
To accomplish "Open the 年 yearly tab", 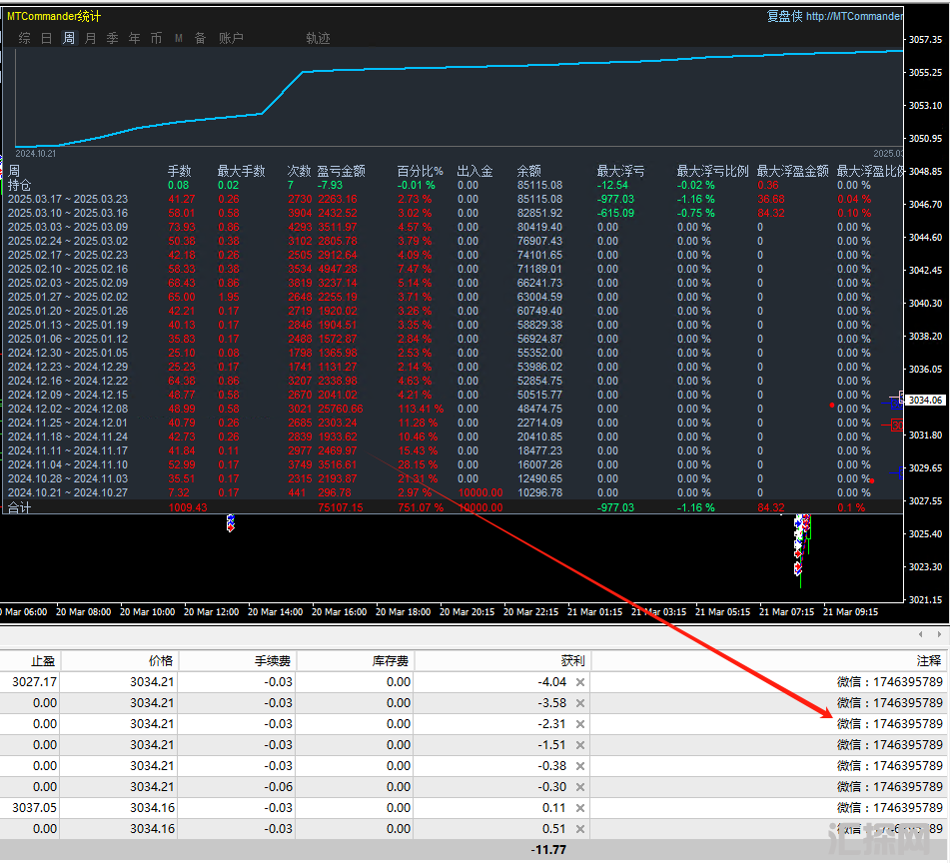I will (134, 38).
